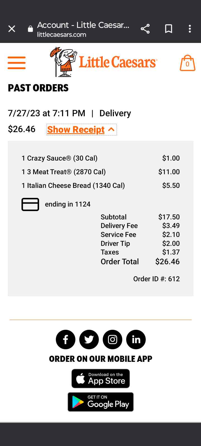This screenshot has height=446, width=201.
Task: Tap the credit card payment icon
Action: 30,204
